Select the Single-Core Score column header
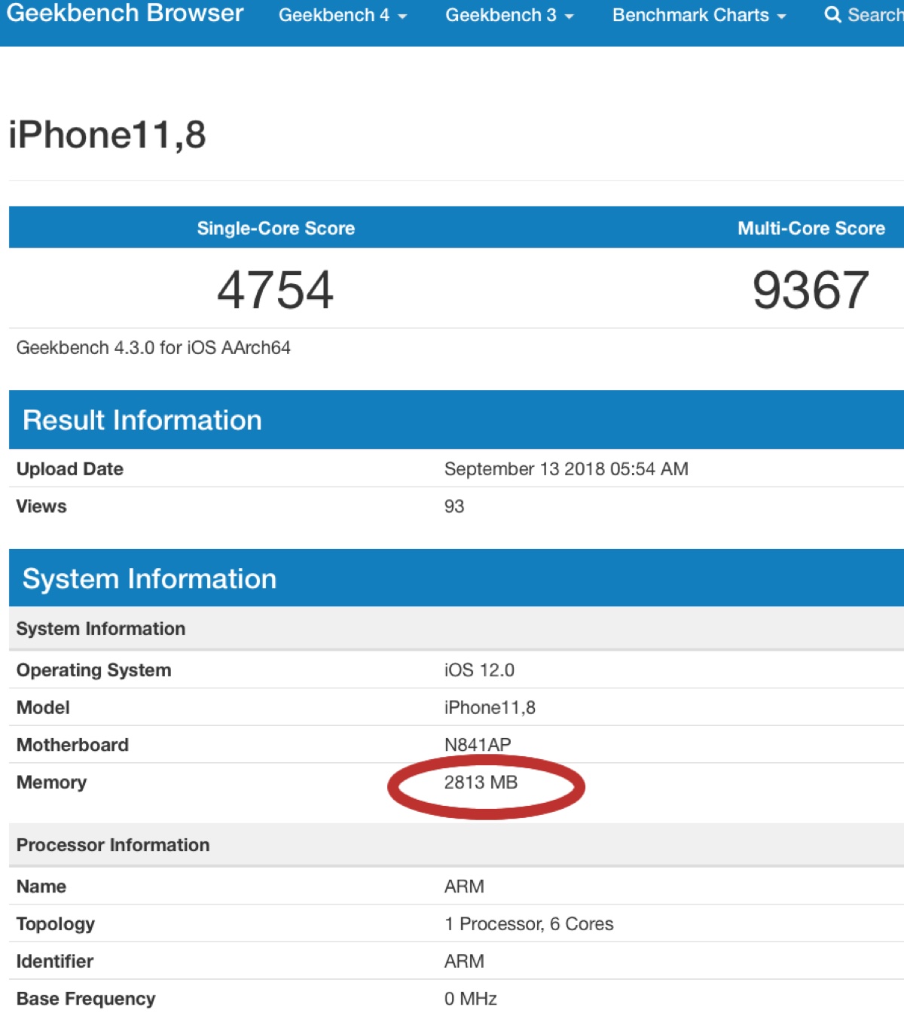This screenshot has height=1013, width=904. (x=276, y=228)
